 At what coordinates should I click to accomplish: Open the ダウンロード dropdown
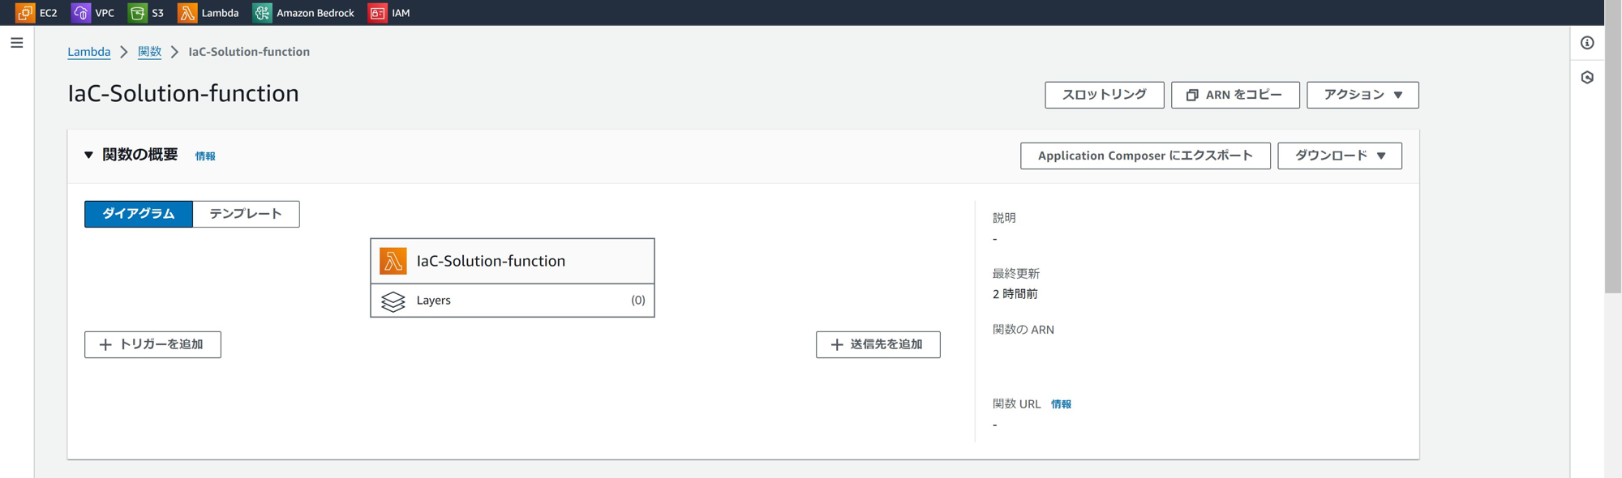coord(1340,156)
